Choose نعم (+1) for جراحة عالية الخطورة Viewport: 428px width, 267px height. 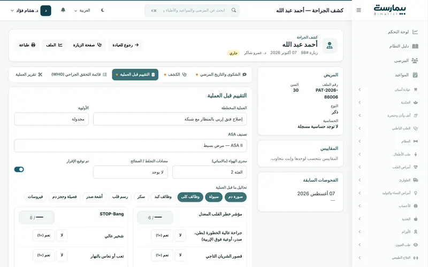click(x=162, y=235)
